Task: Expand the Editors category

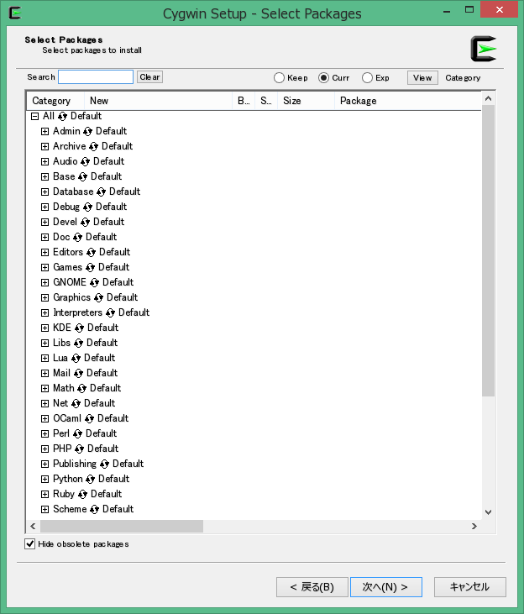Action: pyautogui.click(x=45, y=253)
